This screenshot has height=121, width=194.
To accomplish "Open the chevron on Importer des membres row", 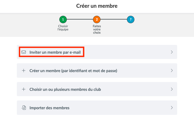I will point(172,108).
